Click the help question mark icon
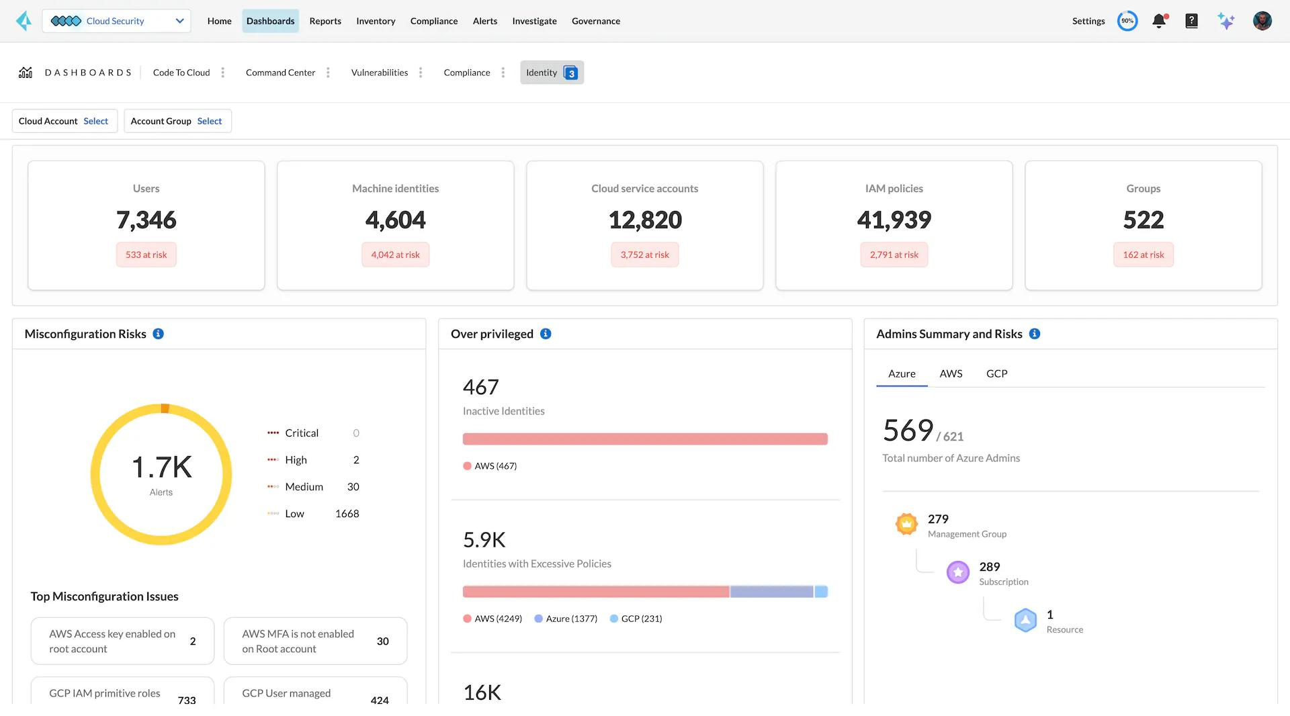The image size is (1290, 716). 1191,21
